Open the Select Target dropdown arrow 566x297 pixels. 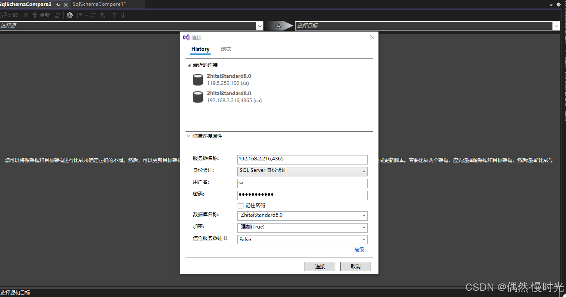556,26
